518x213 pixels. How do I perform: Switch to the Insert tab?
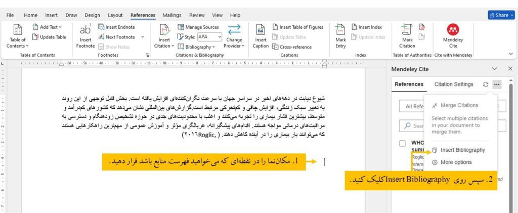tap(51, 15)
